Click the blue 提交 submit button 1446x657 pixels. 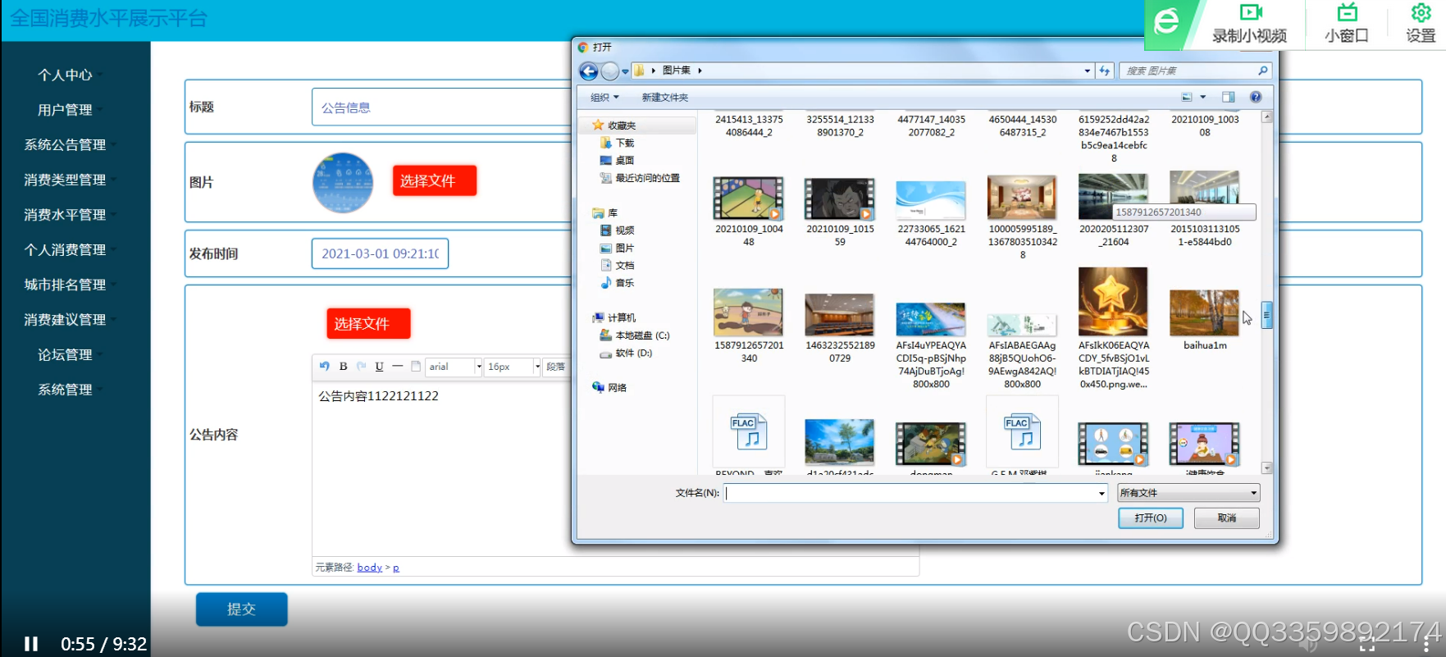pyautogui.click(x=241, y=609)
